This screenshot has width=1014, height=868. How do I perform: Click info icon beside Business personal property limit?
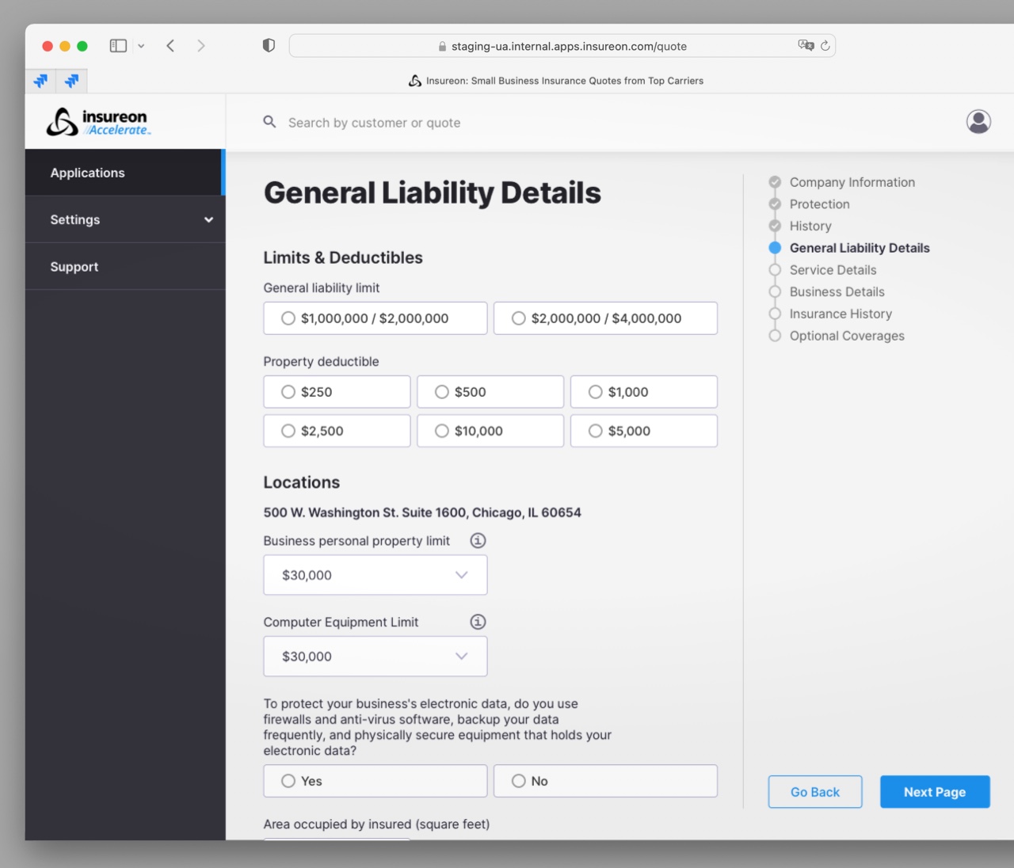click(x=478, y=541)
